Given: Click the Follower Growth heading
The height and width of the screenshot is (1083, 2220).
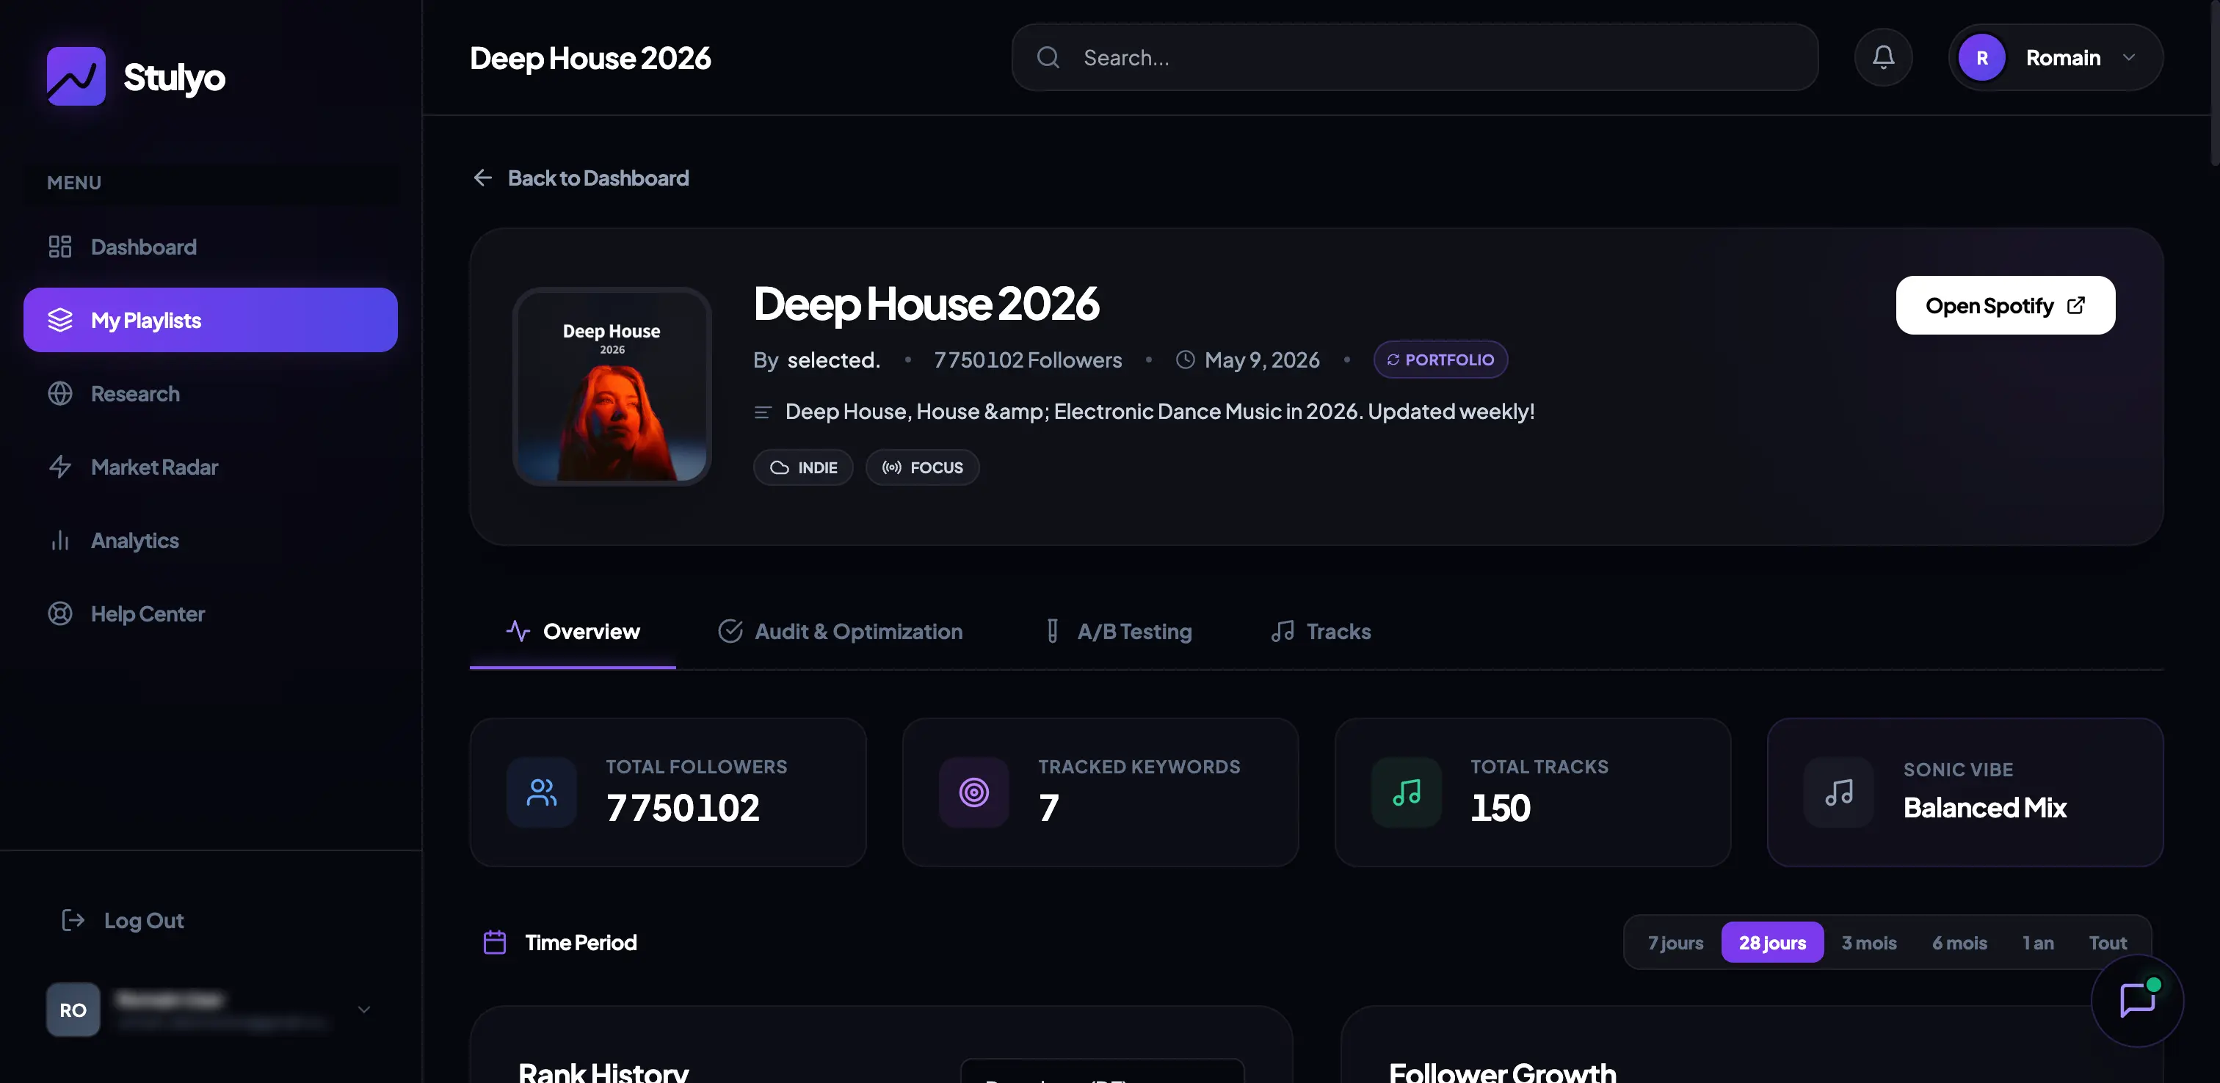Looking at the screenshot, I should pos(1502,1072).
